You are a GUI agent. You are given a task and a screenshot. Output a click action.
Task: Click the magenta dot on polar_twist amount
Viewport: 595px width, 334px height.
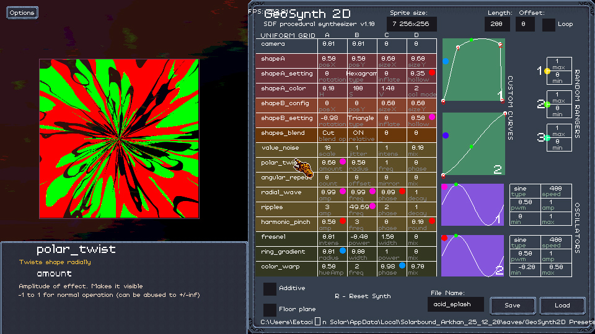(x=343, y=161)
